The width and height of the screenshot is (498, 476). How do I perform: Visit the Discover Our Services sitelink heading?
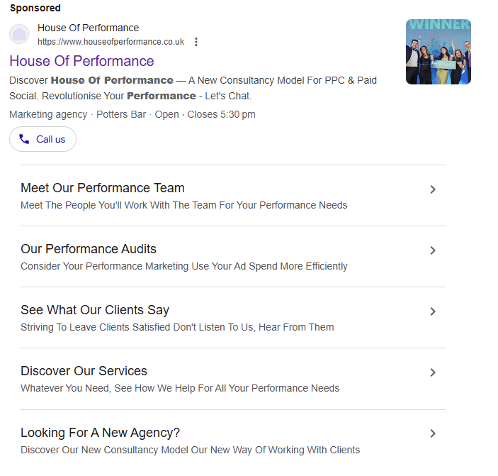click(x=84, y=371)
